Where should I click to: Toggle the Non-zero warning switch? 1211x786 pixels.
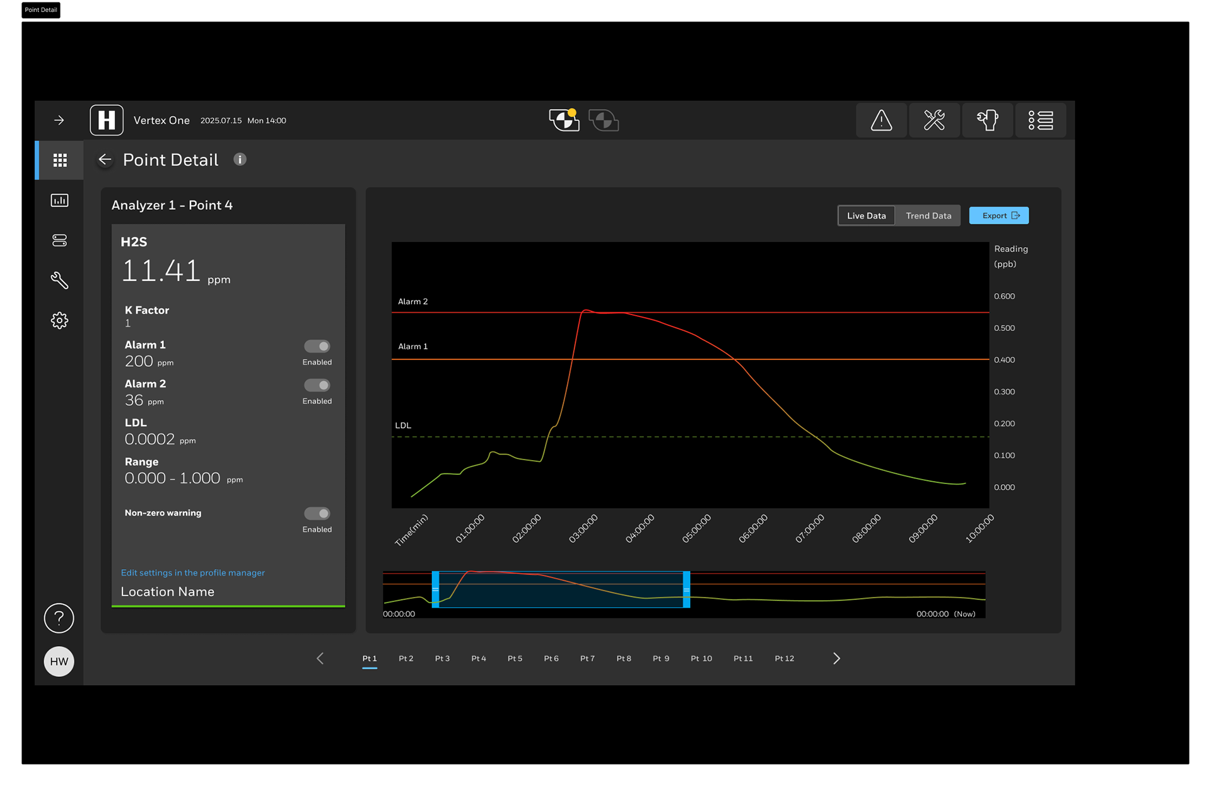[x=317, y=514]
